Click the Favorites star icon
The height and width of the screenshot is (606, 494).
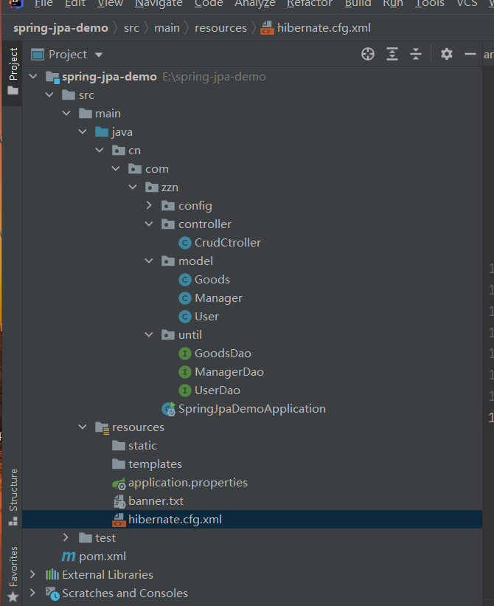tap(13, 596)
